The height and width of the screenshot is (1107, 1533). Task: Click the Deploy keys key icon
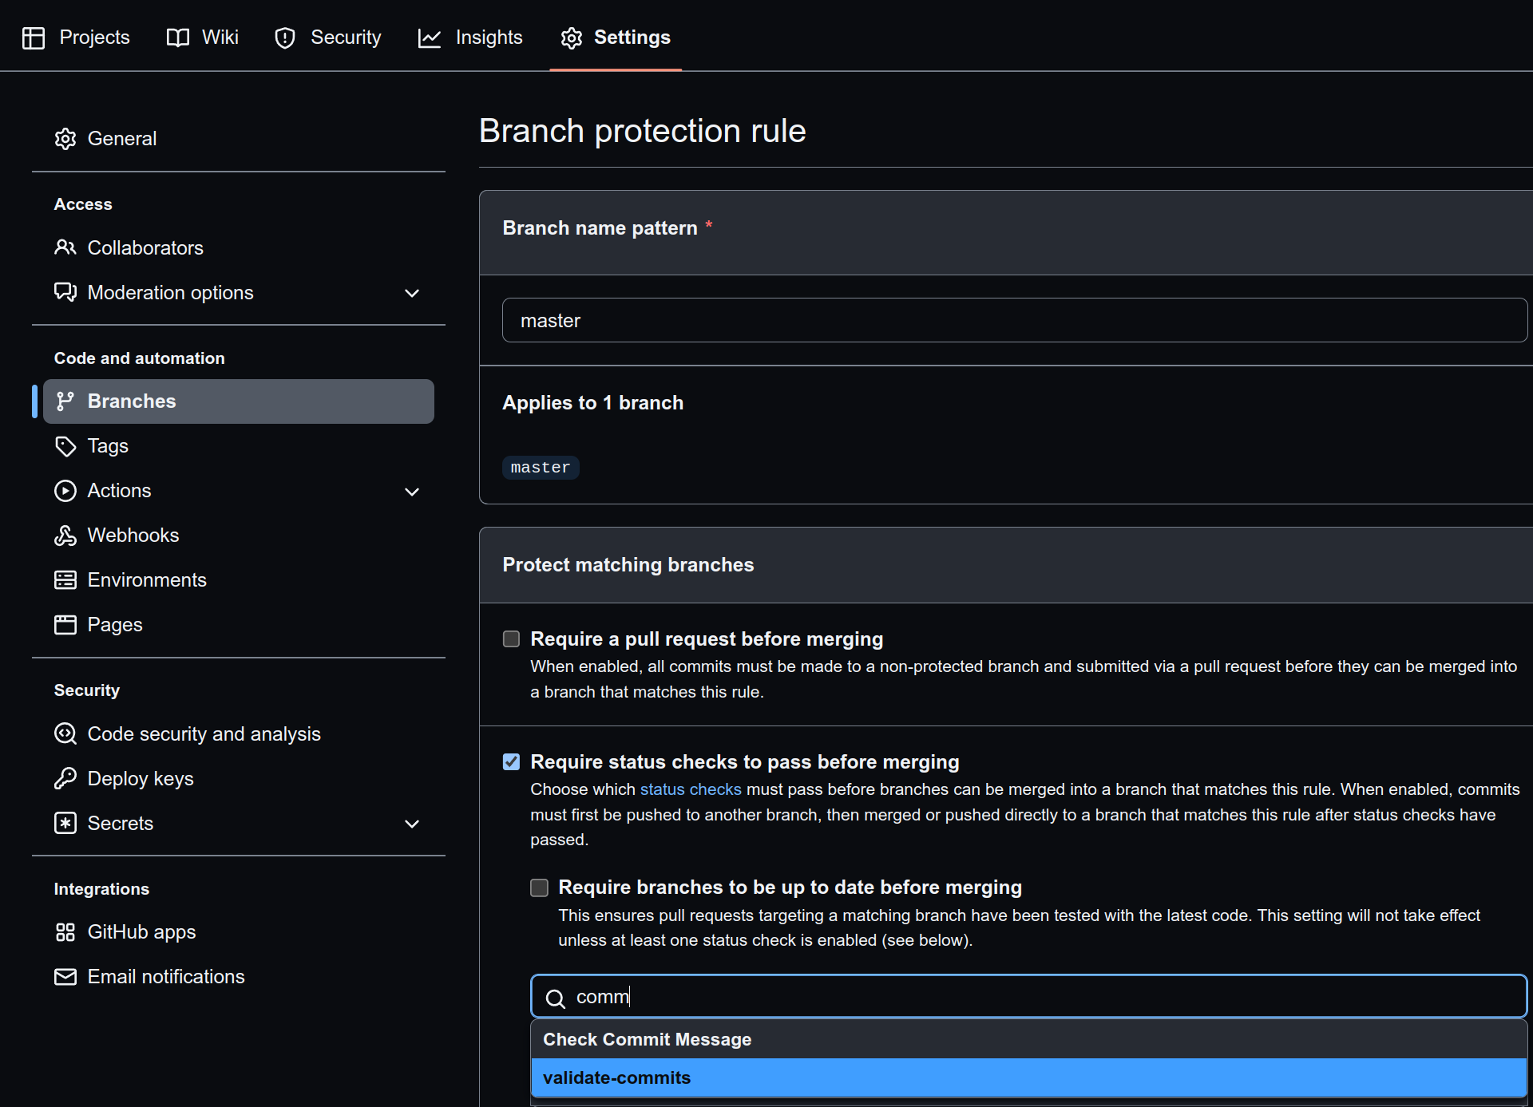[x=65, y=778]
